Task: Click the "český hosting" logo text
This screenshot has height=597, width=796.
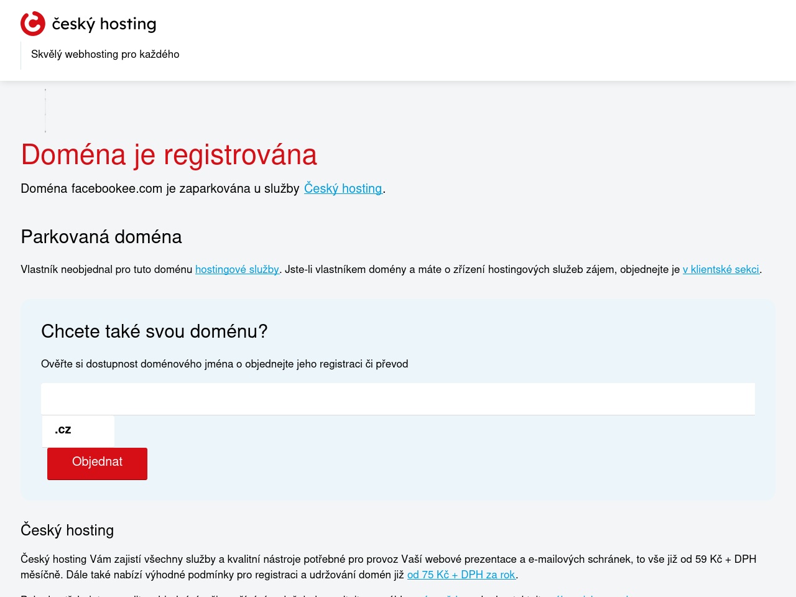Action: click(x=104, y=24)
